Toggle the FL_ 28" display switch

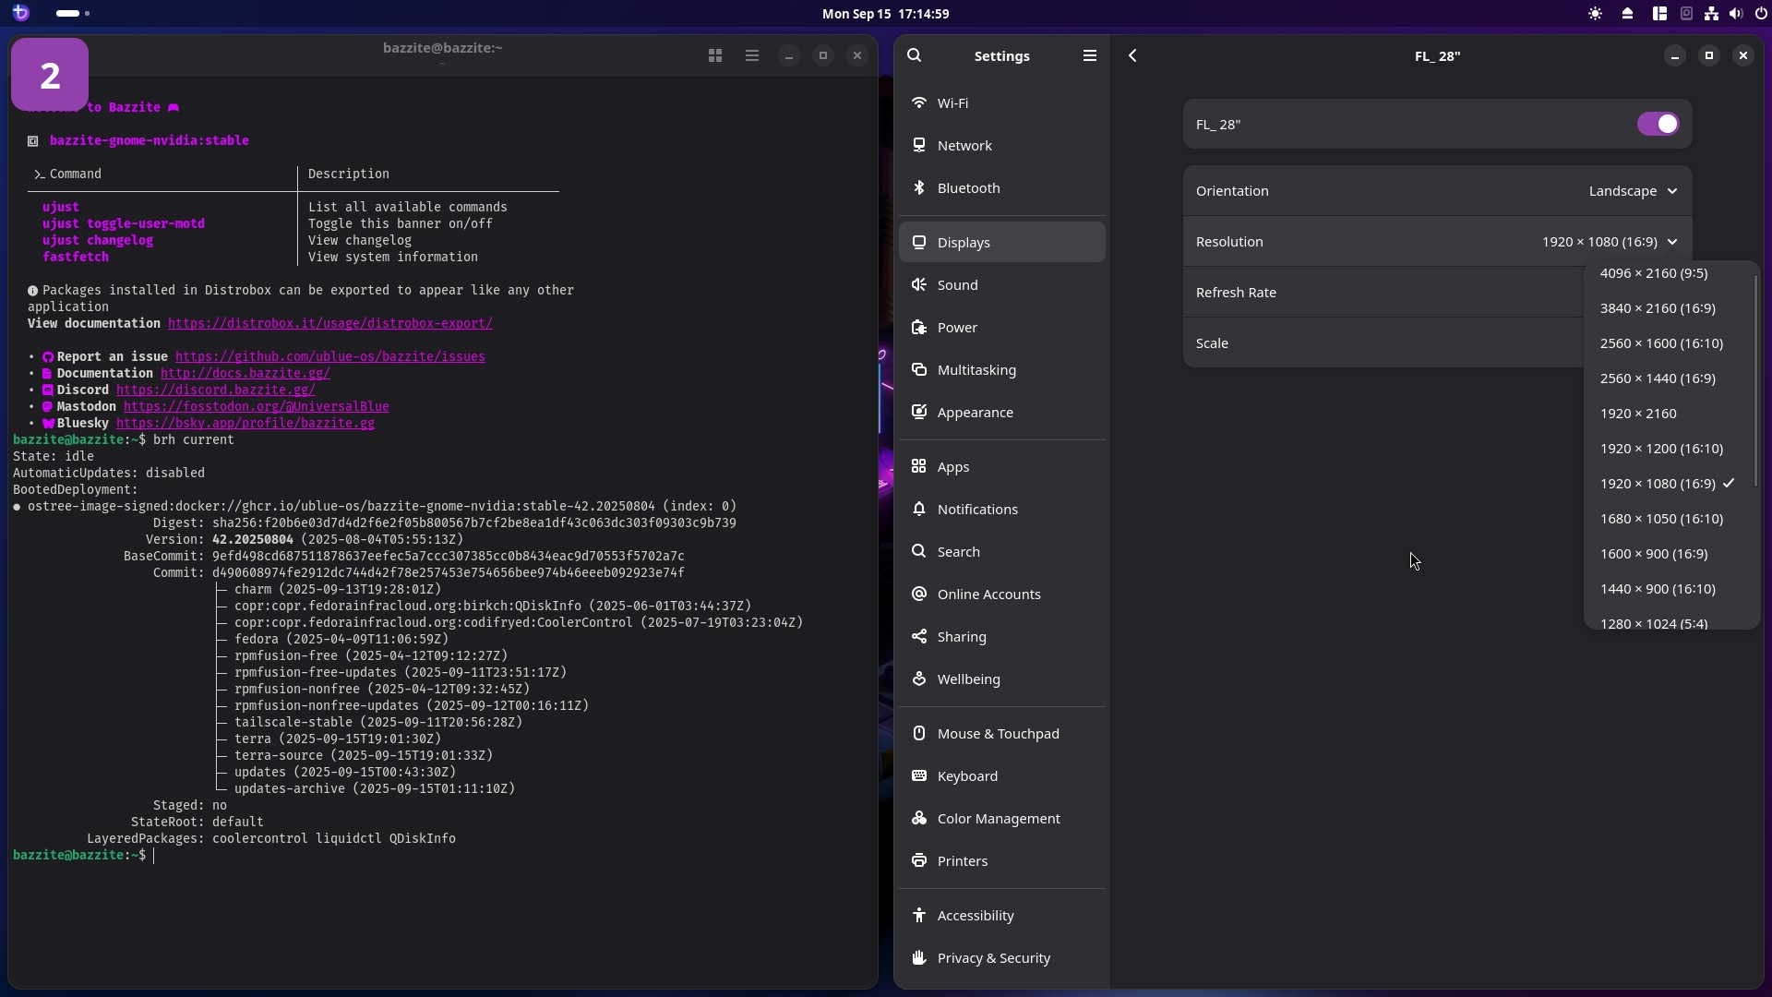coord(1658,124)
